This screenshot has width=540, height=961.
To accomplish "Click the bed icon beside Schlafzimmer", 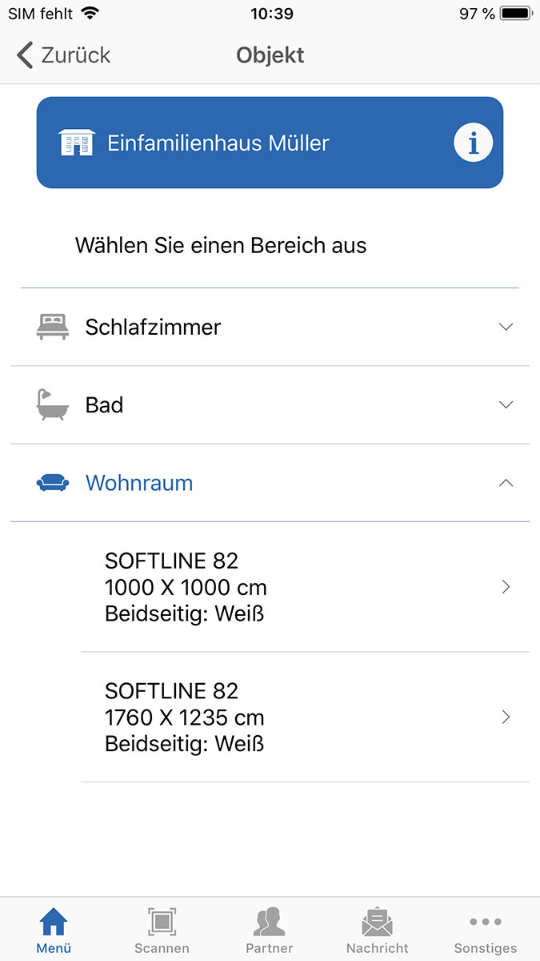I will coord(53,327).
